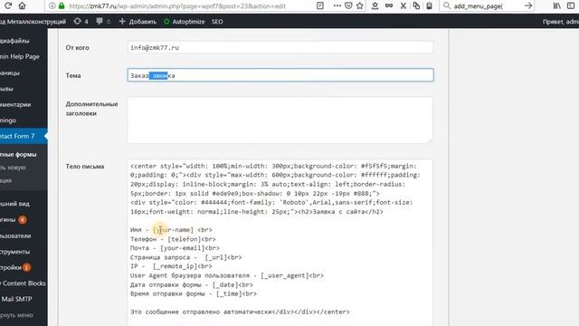Open the SEO admin bar menu
Screen dimensions: 579x326
(x=217, y=22)
